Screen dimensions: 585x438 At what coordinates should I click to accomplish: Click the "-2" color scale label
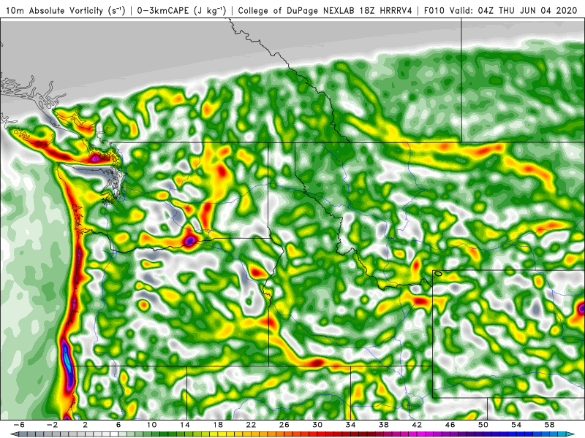(x=52, y=425)
